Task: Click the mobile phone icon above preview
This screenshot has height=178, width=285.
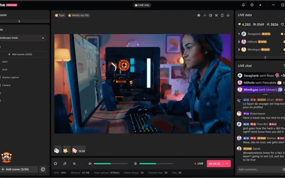Action: [222, 15]
